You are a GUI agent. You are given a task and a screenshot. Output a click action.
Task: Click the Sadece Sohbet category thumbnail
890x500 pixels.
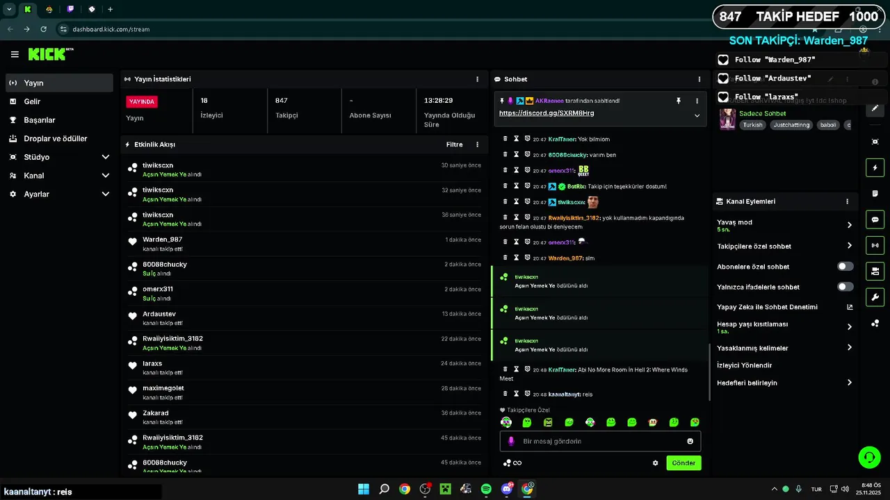(727, 119)
